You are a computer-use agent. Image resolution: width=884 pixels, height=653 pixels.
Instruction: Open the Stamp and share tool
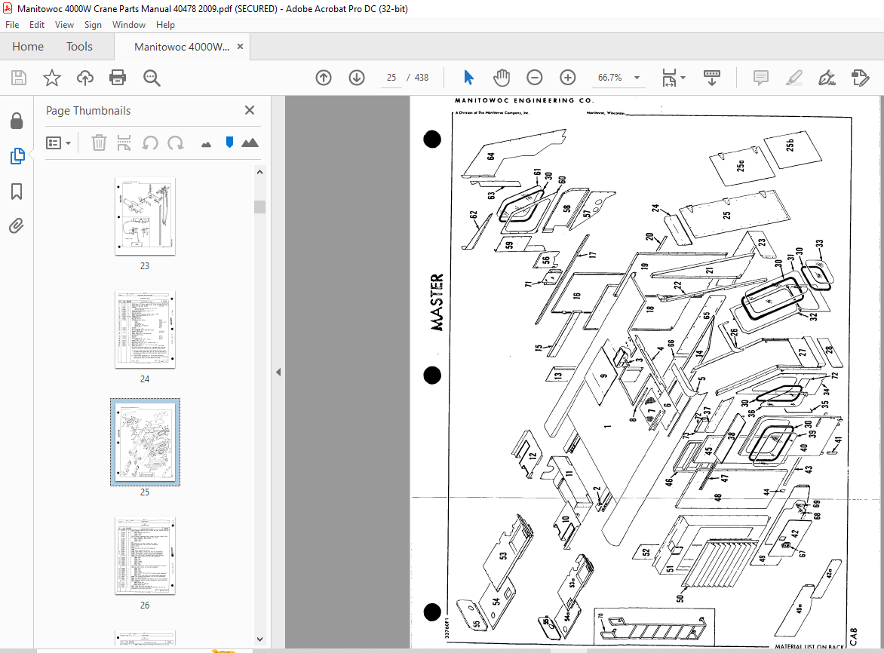point(861,78)
